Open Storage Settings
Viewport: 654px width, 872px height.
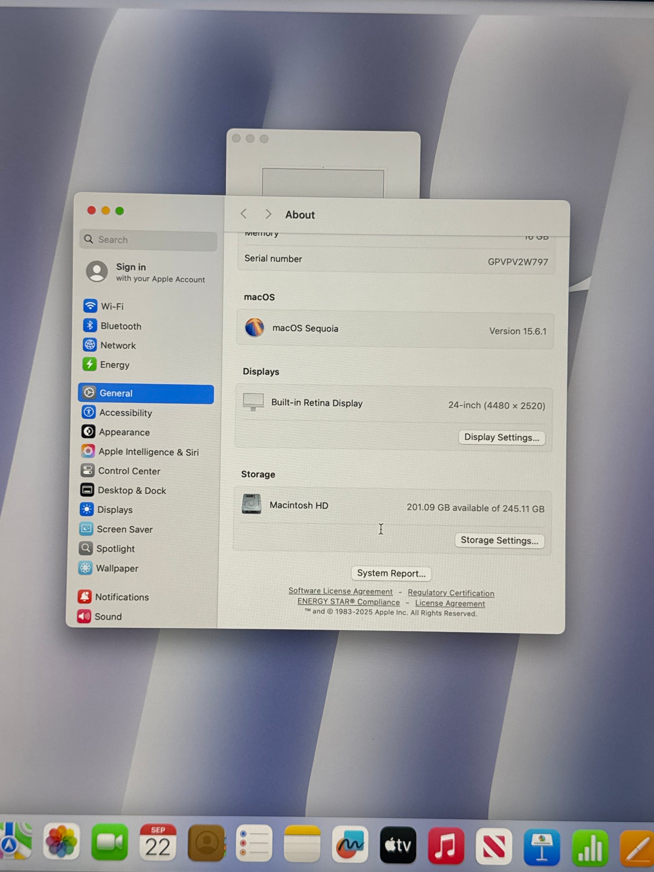coord(499,541)
